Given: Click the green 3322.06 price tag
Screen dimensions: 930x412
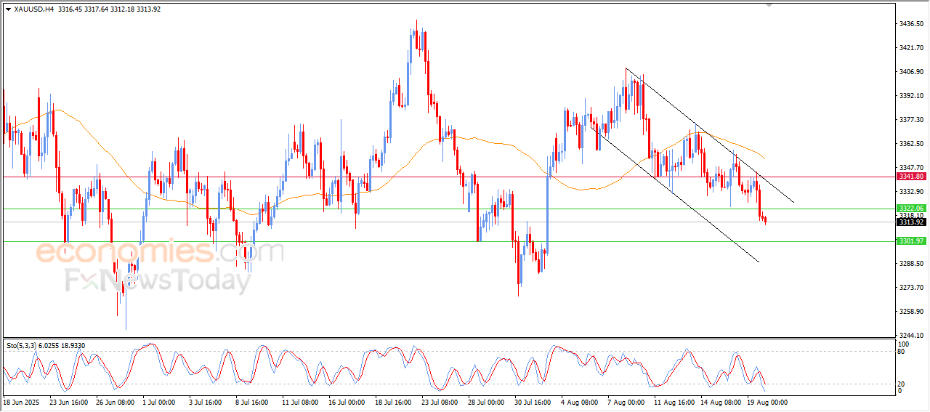Looking at the screenshot, I should tap(911, 209).
